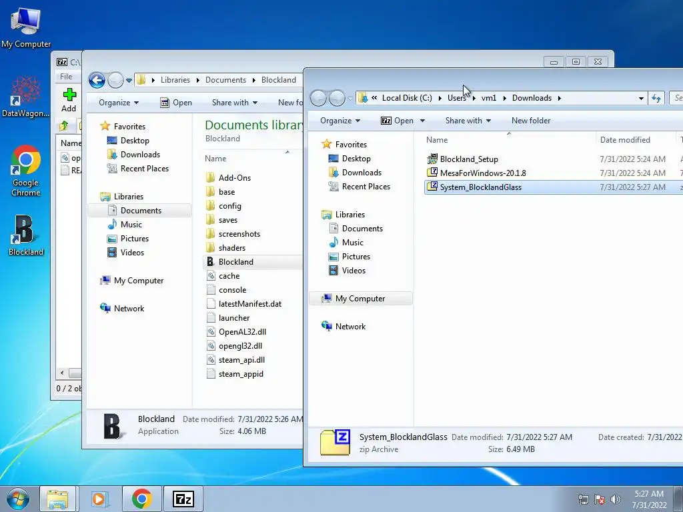
Task: Go back in Blockland explorer window
Action: [97, 80]
